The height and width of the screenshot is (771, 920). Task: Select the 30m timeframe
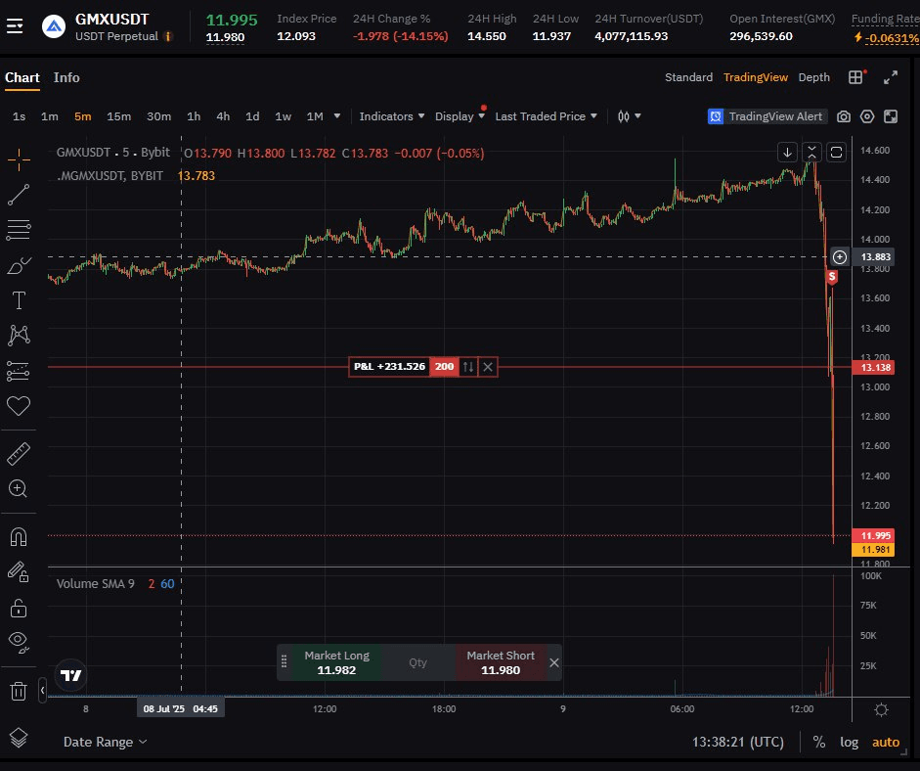(x=158, y=116)
